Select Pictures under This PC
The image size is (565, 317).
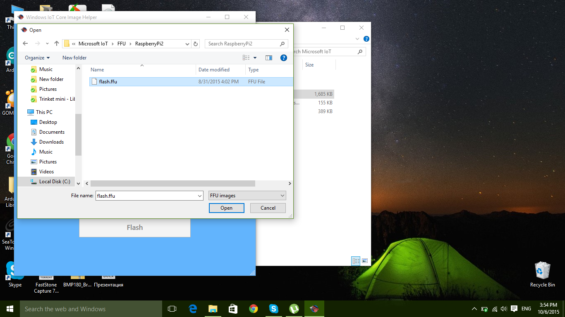(48, 162)
